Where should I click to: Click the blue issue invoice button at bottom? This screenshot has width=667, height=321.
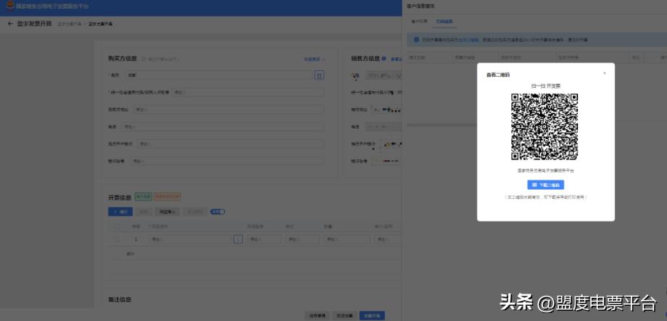[x=372, y=316]
